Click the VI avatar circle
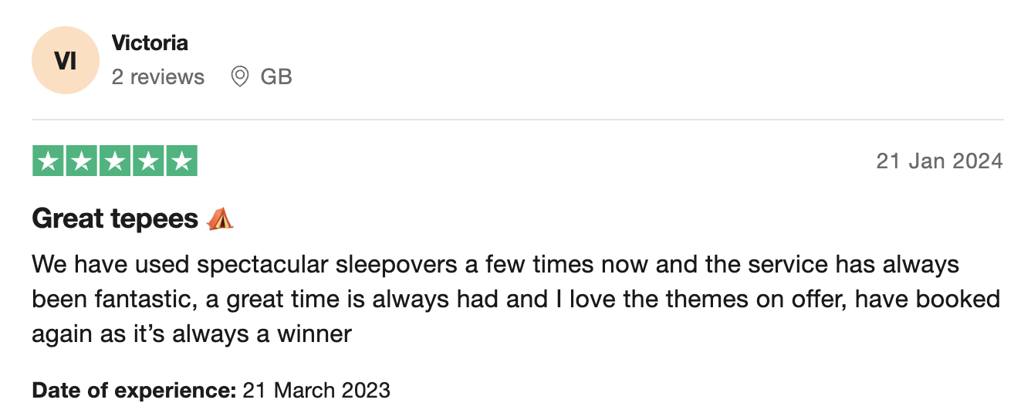1031x420 pixels. click(x=66, y=60)
